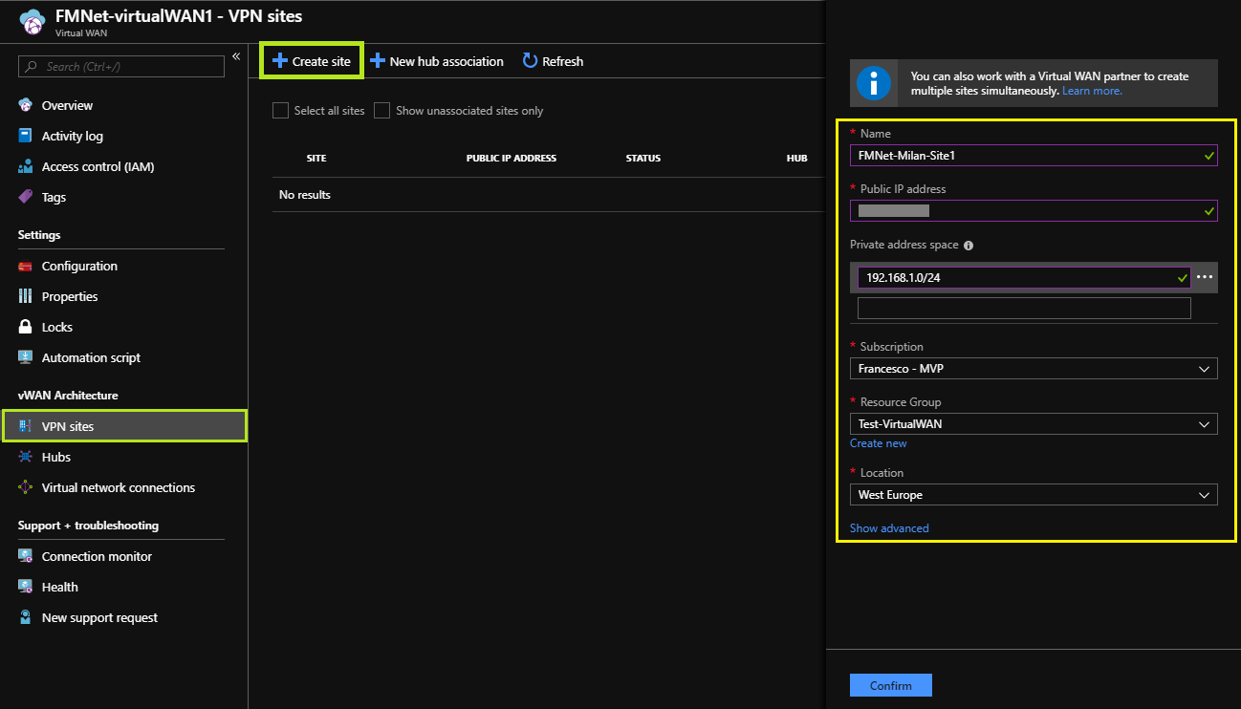Viewport: 1241px width, 709px height.
Task: Click the HUB column header
Action: coord(797,158)
